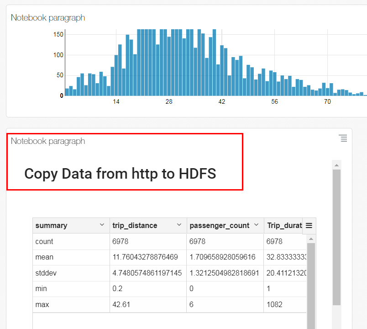Viewport: 367px width, 329px height.
Task: Click the Copy Data from http to HDFS heading
Action: (x=121, y=174)
